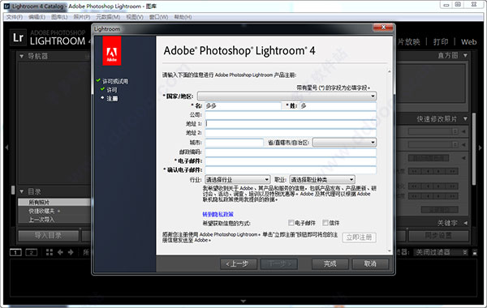Select main window display 1 icon

[15, 252]
